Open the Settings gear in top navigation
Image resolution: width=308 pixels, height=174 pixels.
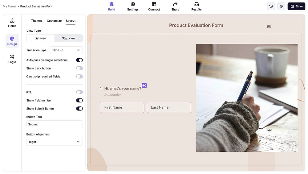click(133, 4)
